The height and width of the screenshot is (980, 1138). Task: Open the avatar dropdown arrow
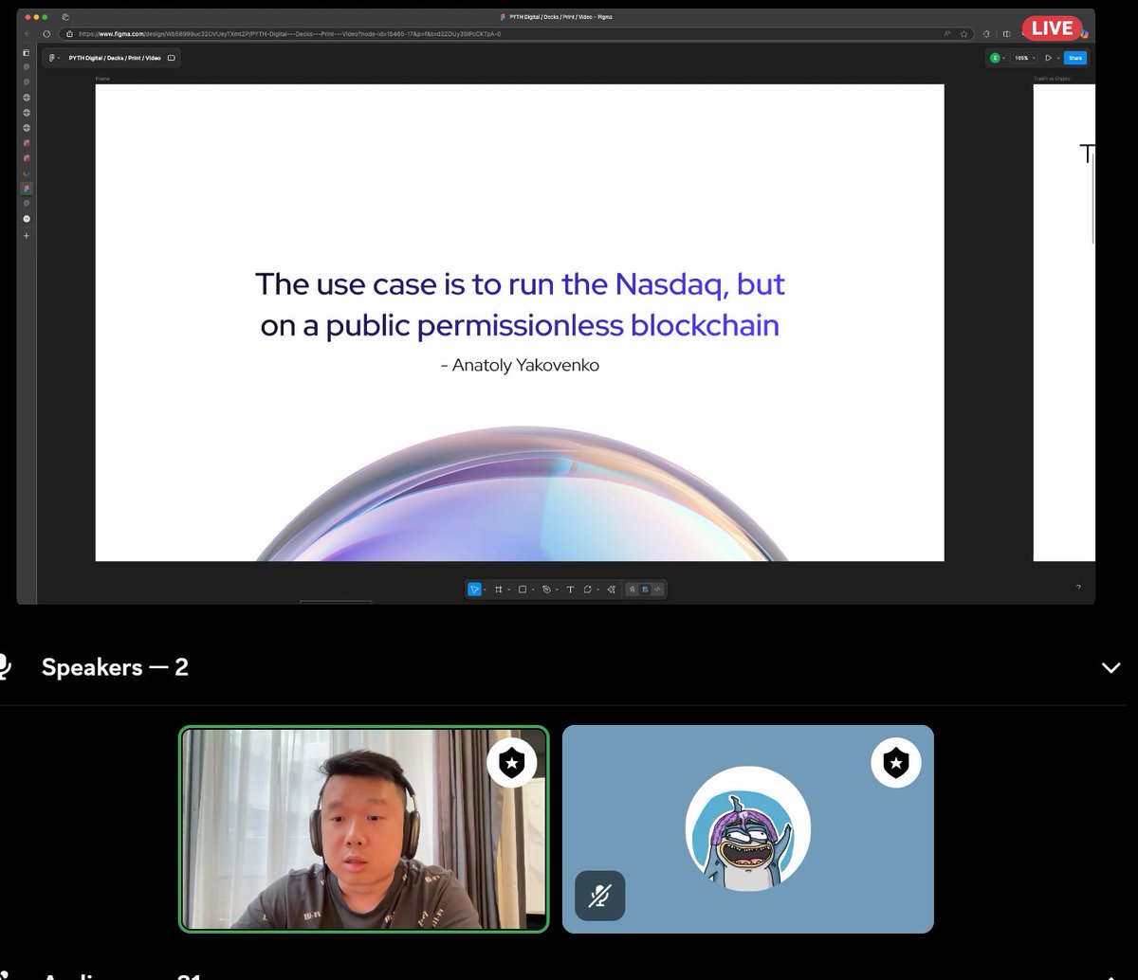(1003, 58)
